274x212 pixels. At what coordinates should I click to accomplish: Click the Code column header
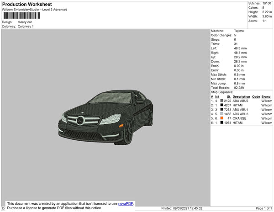tap(256, 97)
